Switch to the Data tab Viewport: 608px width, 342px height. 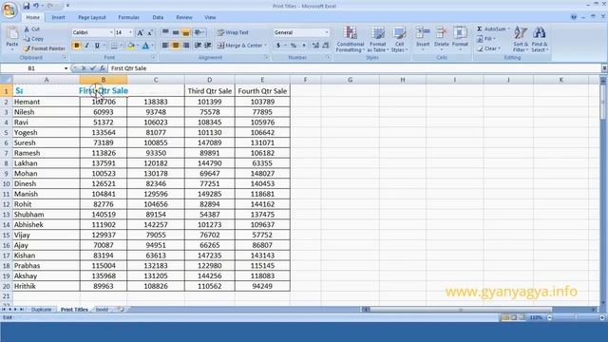pos(158,17)
